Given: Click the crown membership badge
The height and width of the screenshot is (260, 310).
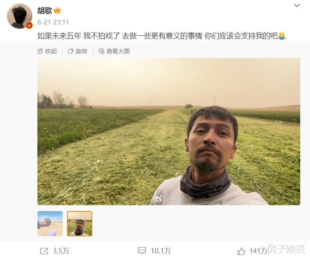Looking at the screenshot, I should click(57, 10).
